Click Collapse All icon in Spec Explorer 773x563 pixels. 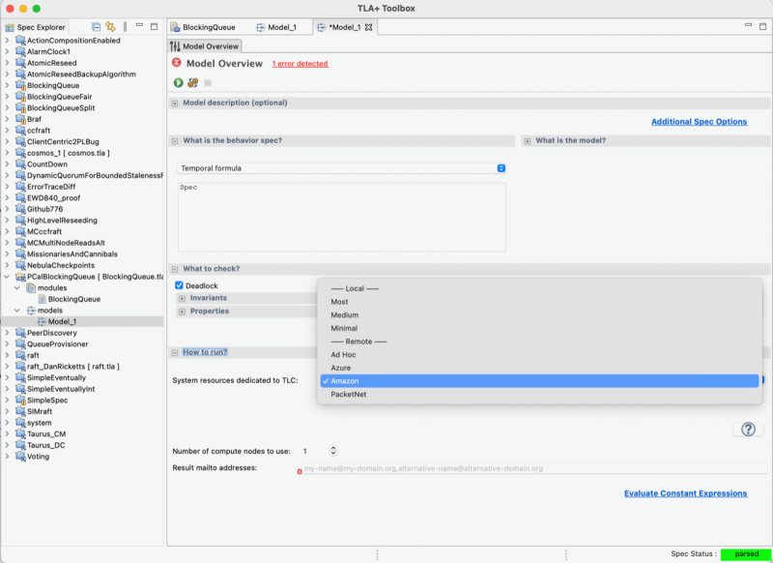[96, 27]
